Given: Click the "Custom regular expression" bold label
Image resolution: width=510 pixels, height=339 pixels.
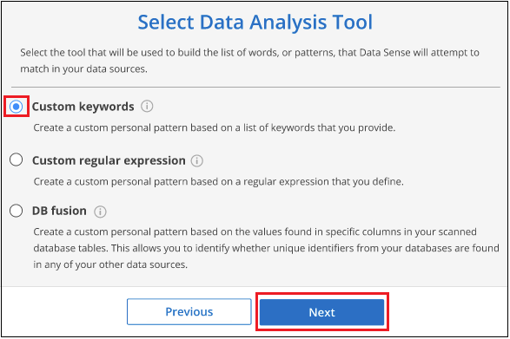Looking at the screenshot, I should (109, 160).
